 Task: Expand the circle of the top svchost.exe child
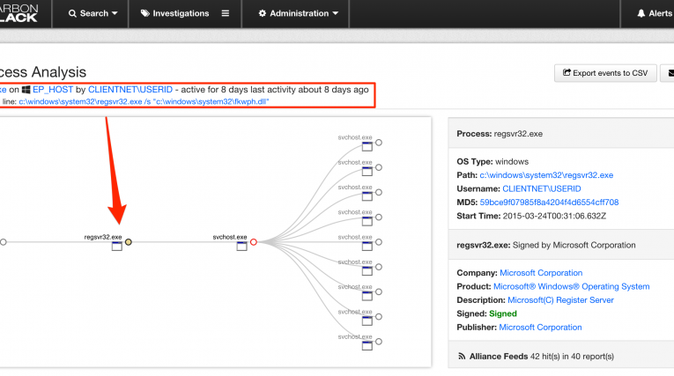point(378,143)
